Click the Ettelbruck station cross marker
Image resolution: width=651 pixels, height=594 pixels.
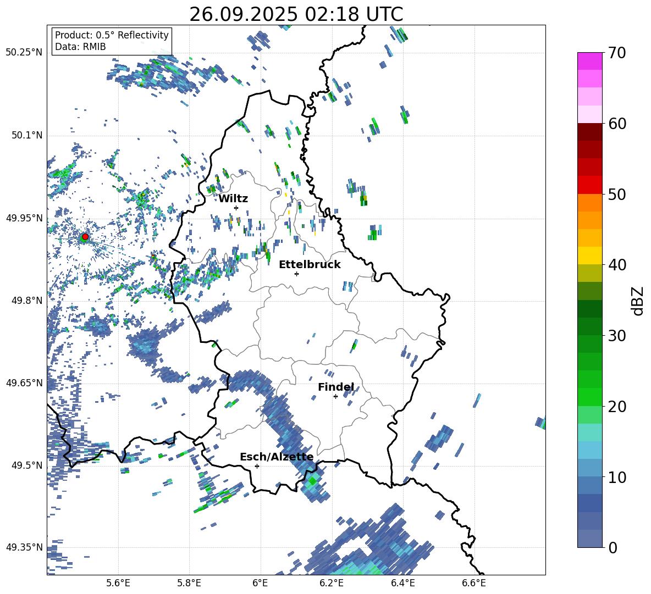click(296, 274)
